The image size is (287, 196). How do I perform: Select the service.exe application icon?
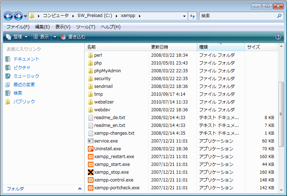click(91, 141)
